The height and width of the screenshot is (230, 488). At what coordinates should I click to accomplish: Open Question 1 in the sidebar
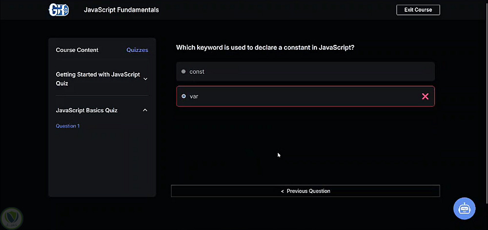pos(68,126)
